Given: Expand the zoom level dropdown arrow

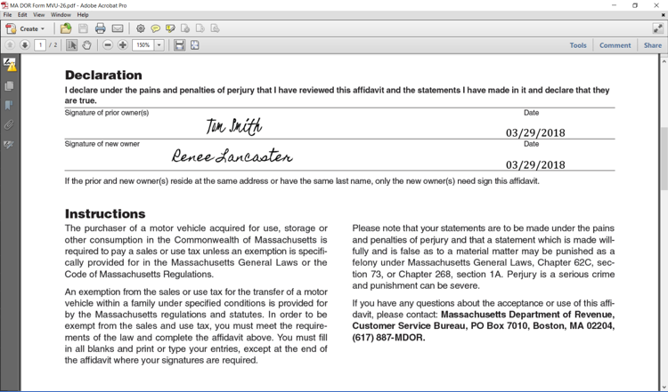Looking at the screenshot, I should coord(159,44).
